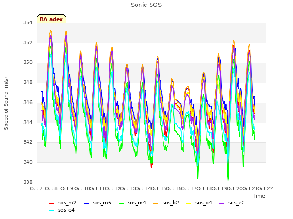
Task: Select the sos_m2 legend label
Action: pos(67,203)
